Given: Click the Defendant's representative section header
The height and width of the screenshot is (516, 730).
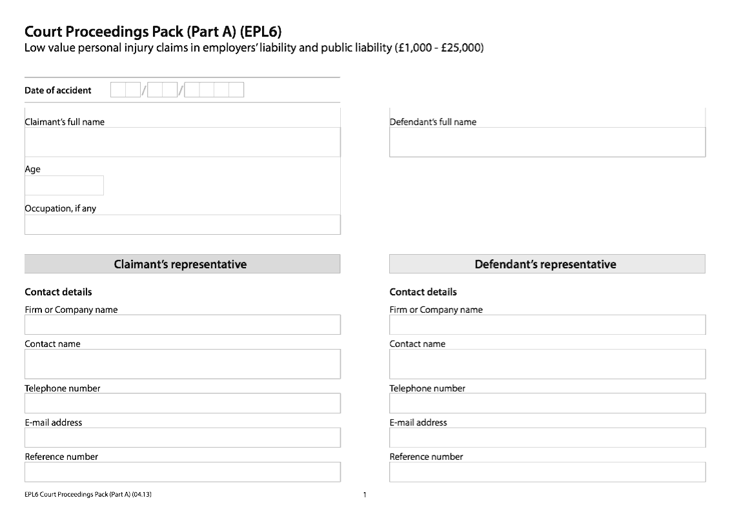Looking at the screenshot, I should 547,264.
